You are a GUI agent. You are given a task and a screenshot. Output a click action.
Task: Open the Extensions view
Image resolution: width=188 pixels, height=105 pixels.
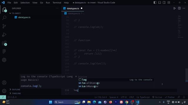coord(4,43)
